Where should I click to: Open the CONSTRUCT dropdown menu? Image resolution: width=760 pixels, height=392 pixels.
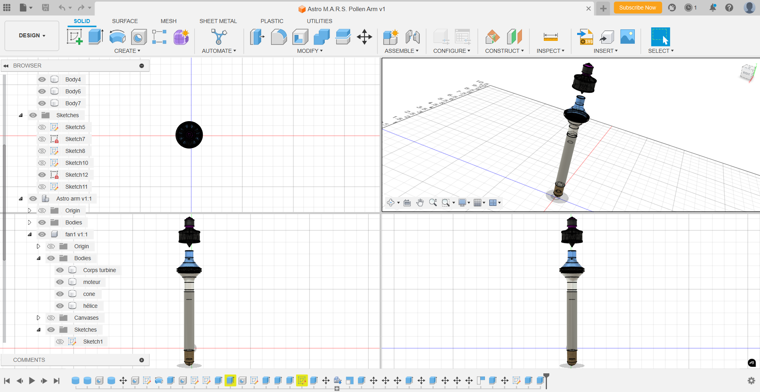coord(504,51)
